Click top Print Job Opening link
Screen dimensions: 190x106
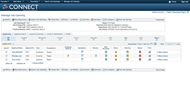coord(124,20)
